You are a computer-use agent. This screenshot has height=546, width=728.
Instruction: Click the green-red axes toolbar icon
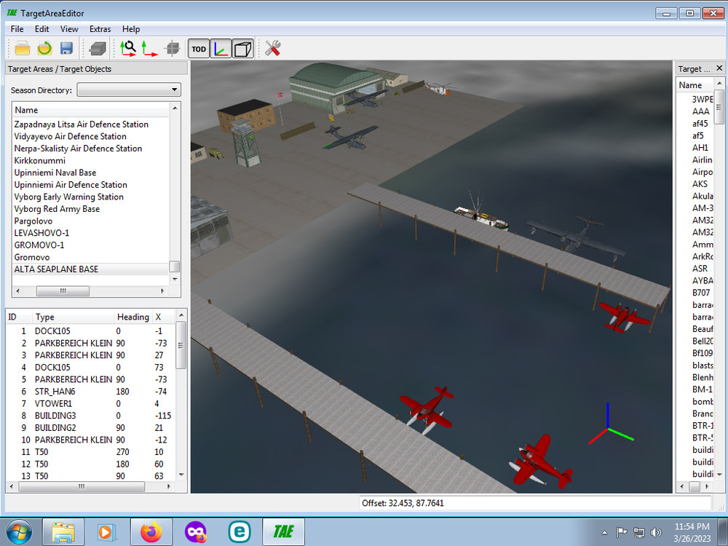click(149, 48)
